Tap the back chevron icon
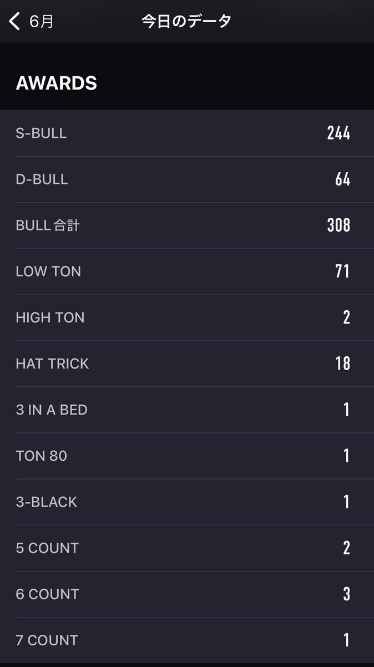Viewport: 374px width, 667px height. coord(14,22)
